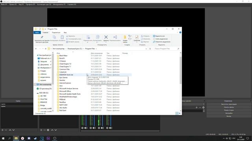Click the OBS mixer horizontal scrollbar
This screenshot has height=141, width=252.
pos(120,131)
